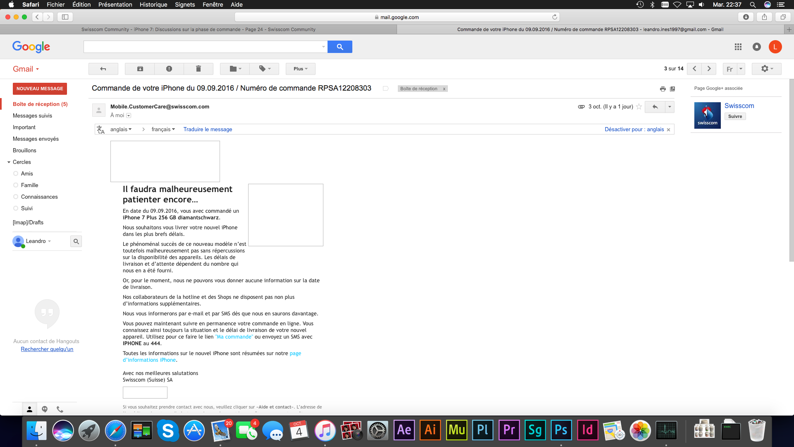Adjust the macOS volume control
Screen dimensions: 794x447
click(x=701, y=5)
